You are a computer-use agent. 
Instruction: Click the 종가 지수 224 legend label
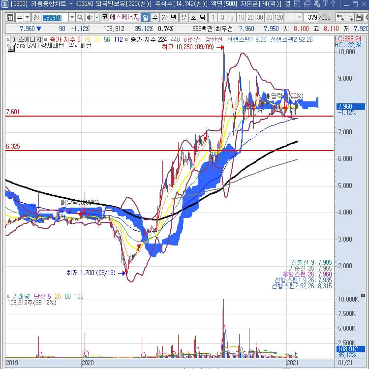tap(149, 39)
